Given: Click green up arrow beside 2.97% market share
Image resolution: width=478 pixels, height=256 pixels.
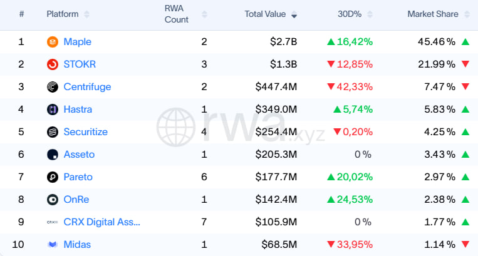Looking at the screenshot, I should (x=465, y=177).
